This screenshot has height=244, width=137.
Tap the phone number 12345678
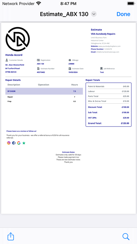tap(108, 49)
